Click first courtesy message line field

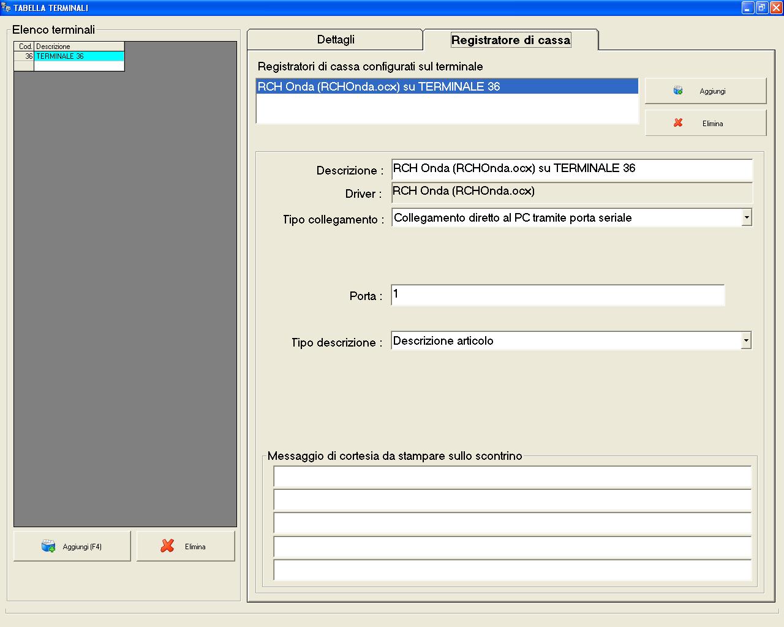coord(512,476)
